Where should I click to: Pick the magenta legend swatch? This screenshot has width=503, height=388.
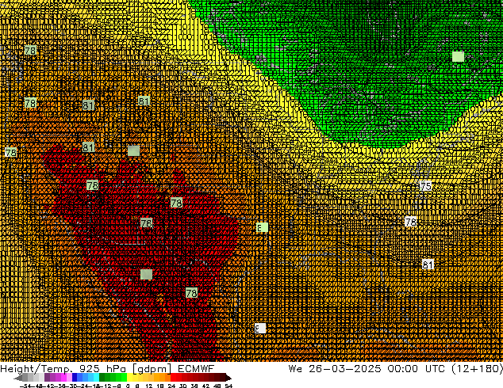[63, 378]
